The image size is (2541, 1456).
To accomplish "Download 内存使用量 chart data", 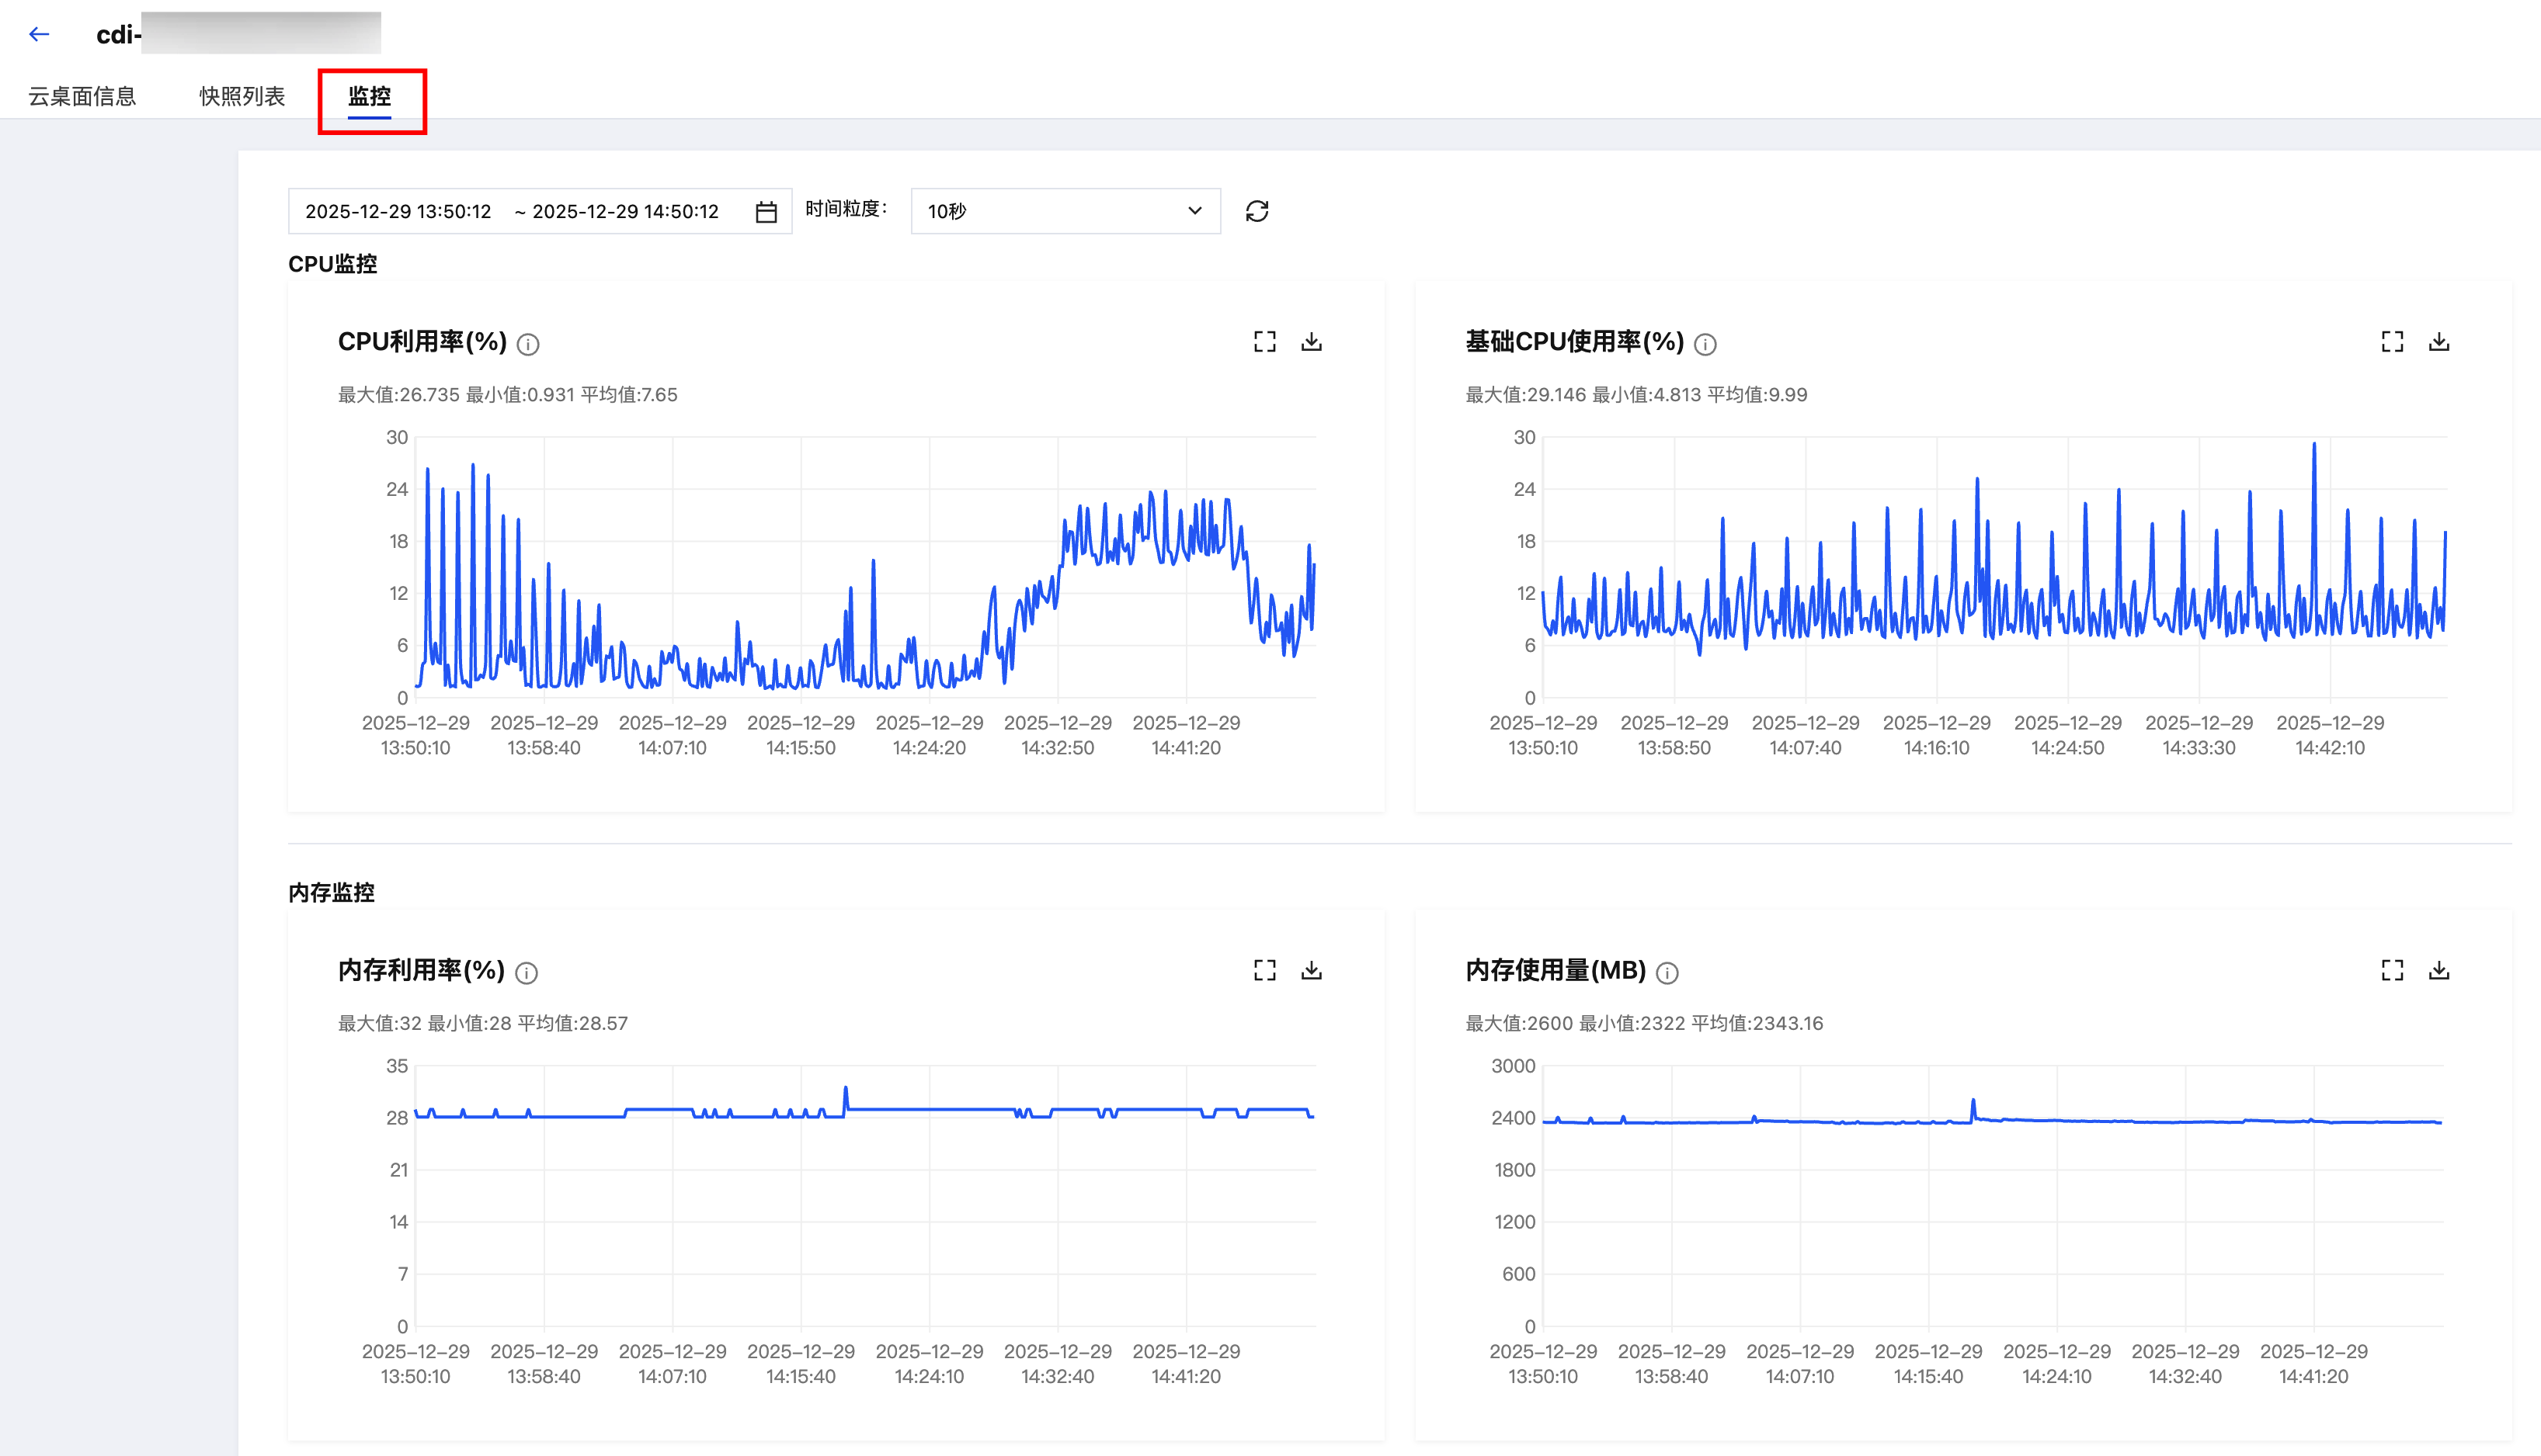I will [x=2438, y=970].
